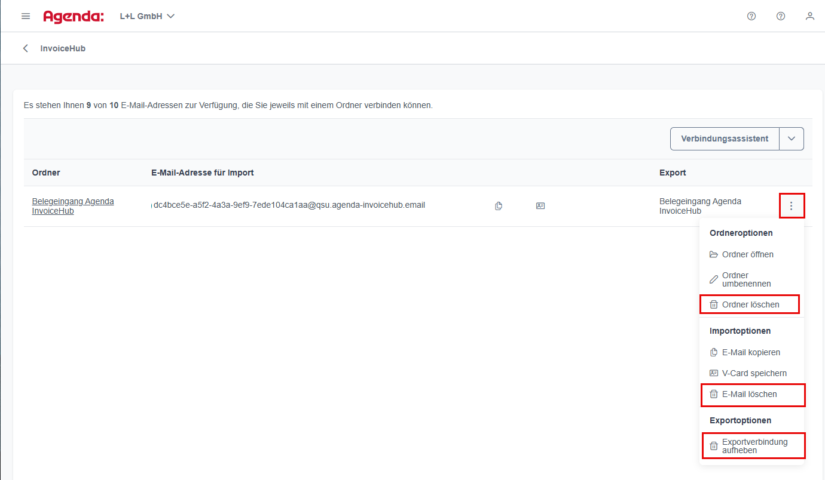This screenshot has width=825, height=480.
Task: Open the Belegeingang Agenda InvoiceHub folder link
Action: point(73,206)
